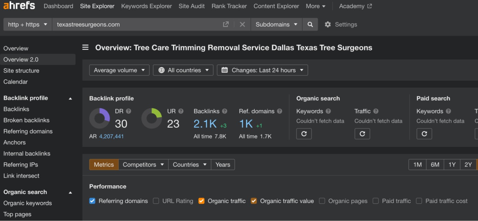Open the Average volume dropdown
The height and width of the screenshot is (221, 478).
119,70
